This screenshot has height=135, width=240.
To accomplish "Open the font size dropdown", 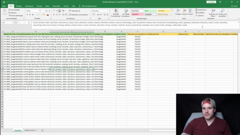I will tap(44, 11).
